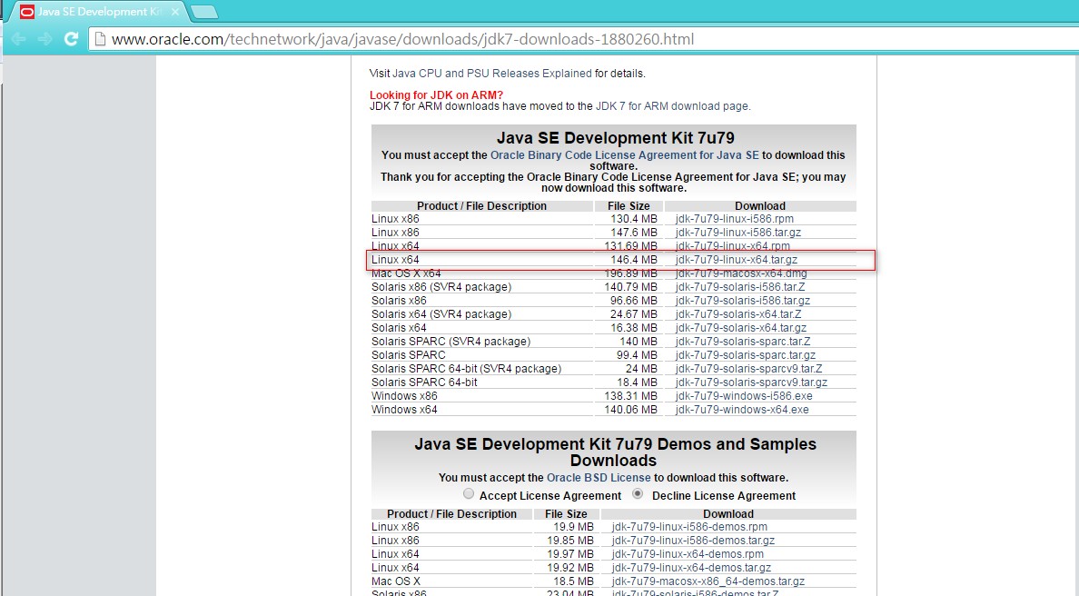The height and width of the screenshot is (596, 1079).
Task: Select the Java SE Development Kit tab
Action: tap(98, 12)
